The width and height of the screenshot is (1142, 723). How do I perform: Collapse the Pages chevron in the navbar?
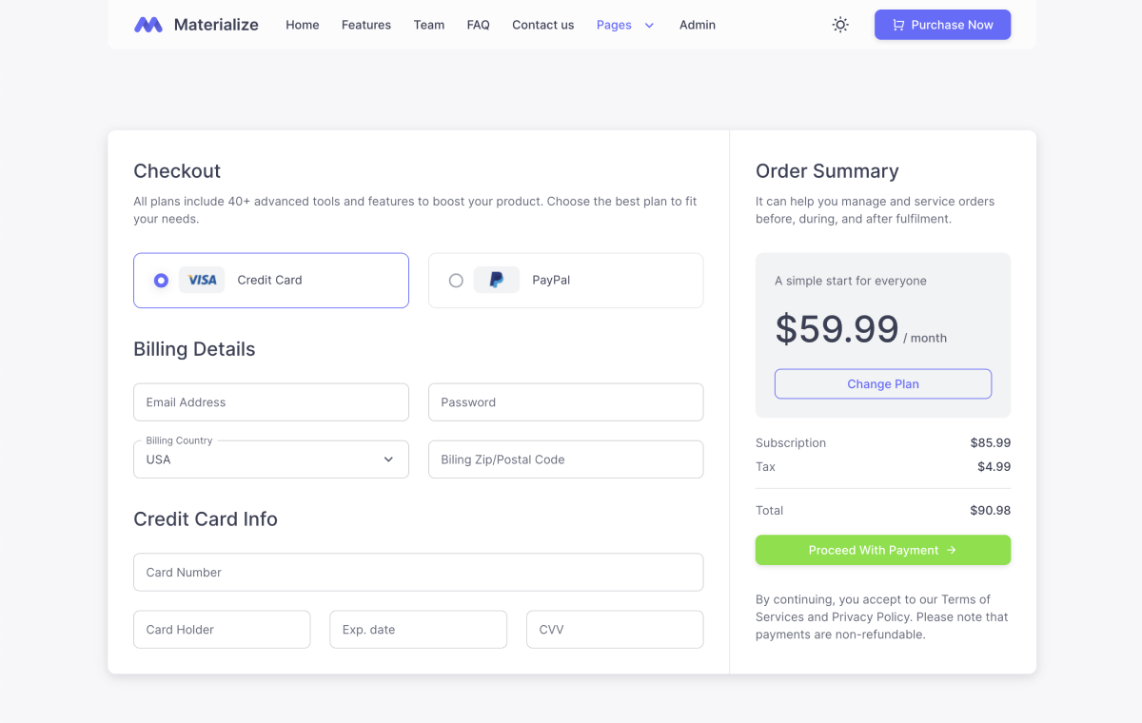point(649,25)
